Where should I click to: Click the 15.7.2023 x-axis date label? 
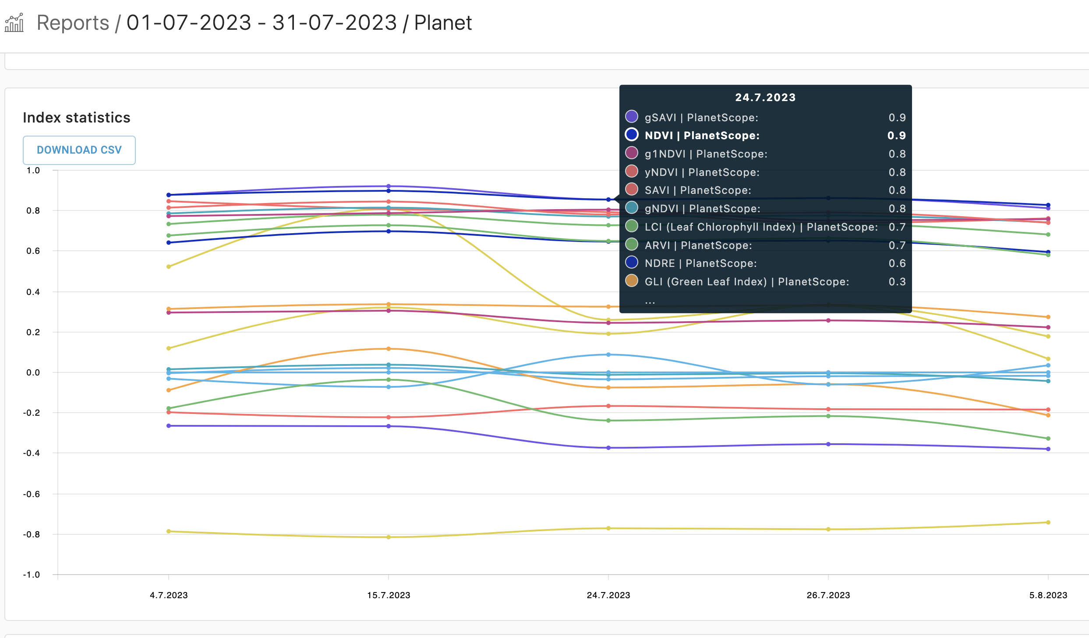click(389, 595)
